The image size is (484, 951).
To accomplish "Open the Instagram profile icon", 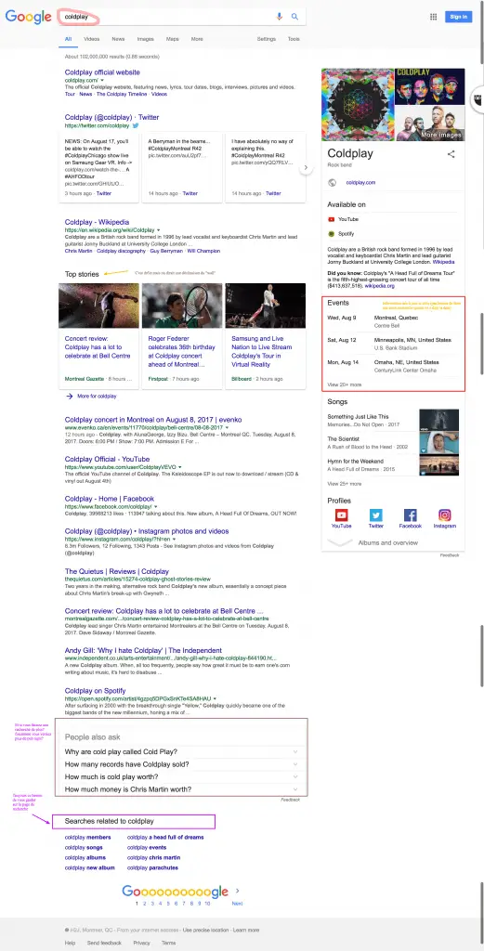I will pos(445,515).
